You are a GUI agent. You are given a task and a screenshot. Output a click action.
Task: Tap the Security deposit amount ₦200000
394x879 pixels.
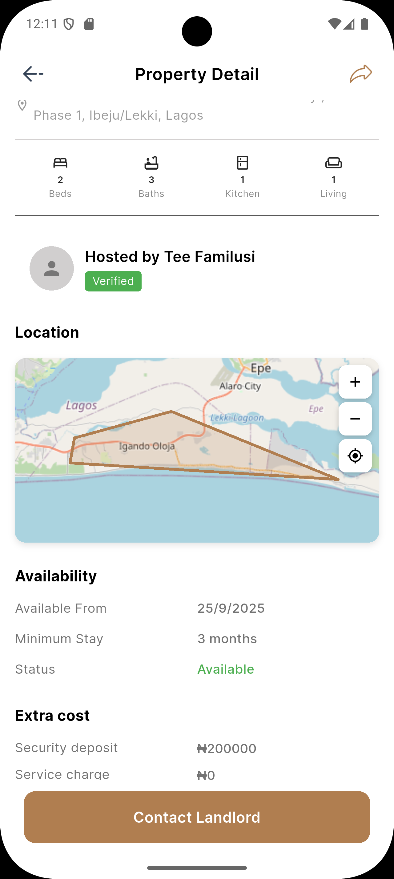coord(227,748)
